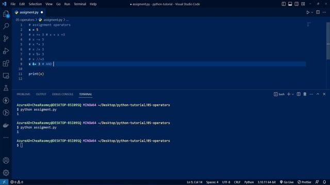Start Go Live server
This screenshot has height=185, width=330.
pyautogui.click(x=287, y=182)
